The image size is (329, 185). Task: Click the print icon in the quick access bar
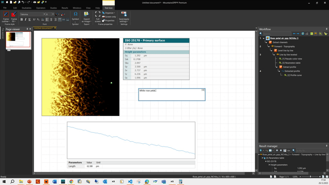[35, 2]
